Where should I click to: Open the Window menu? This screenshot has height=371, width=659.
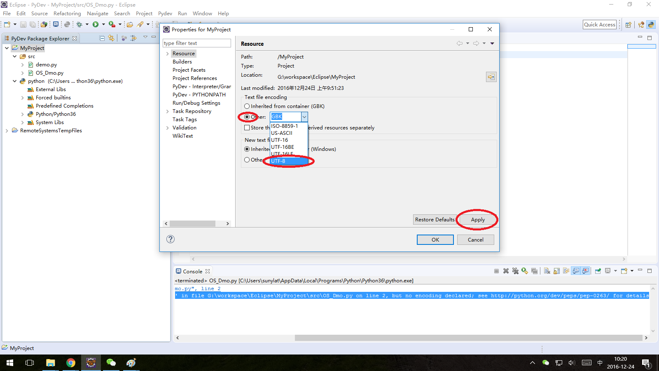click(x=202, y=14)
